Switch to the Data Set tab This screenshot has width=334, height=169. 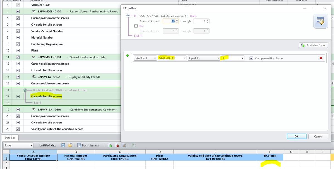pos(10,137)
